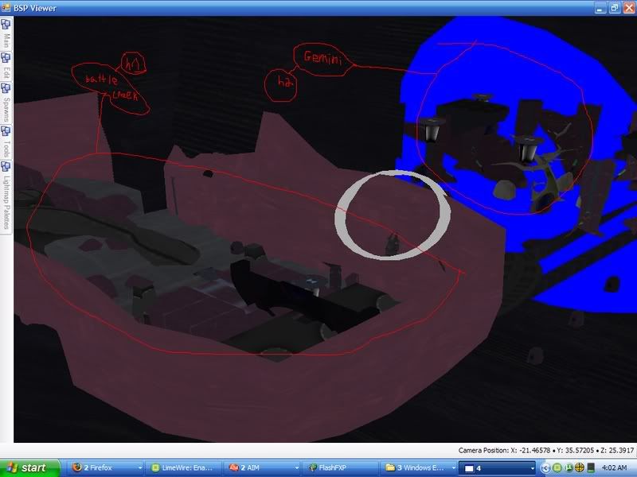Select the Camera Position coordinates readout

point(545,450)
